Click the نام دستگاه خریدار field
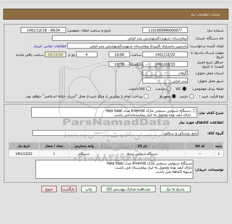 [120, 38]
